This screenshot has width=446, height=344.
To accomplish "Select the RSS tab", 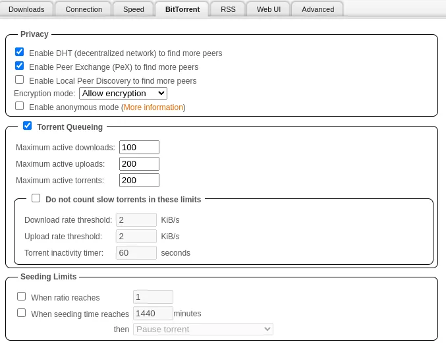I will 228,9.
